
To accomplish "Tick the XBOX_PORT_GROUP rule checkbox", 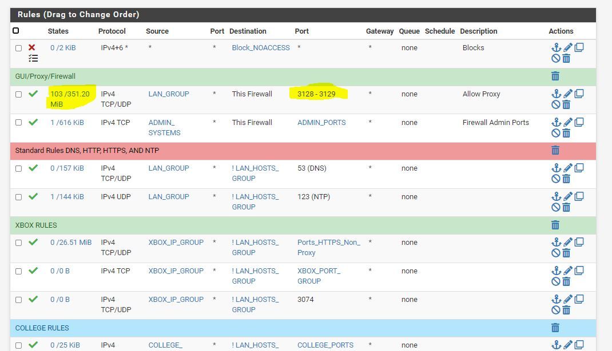I will (x=18, y=271).
